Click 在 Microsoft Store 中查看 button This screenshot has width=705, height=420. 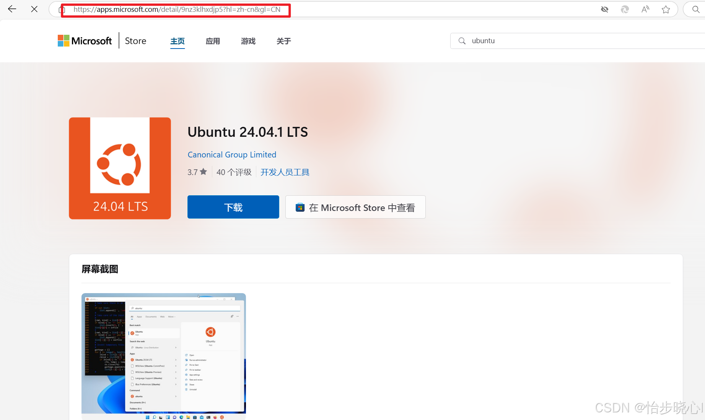tap(355, 207)
